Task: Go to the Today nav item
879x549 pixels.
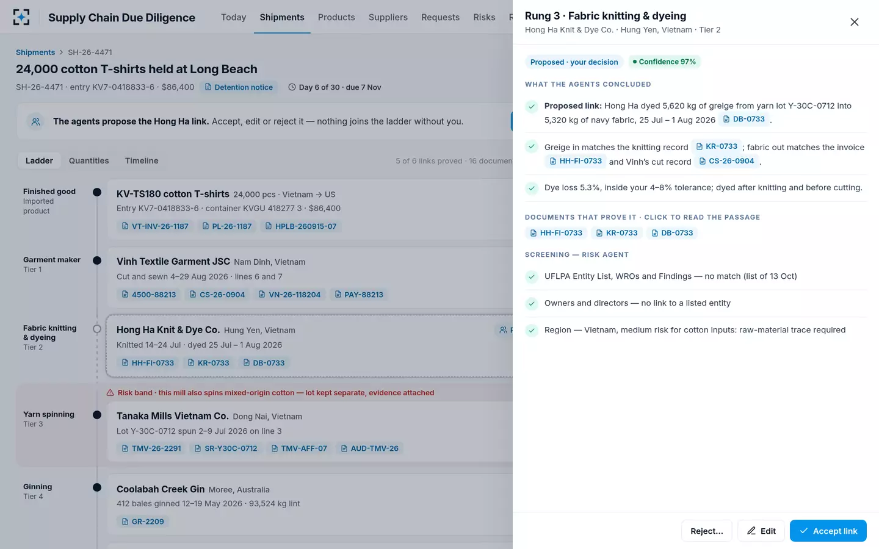Action: (x=234, y=17)
